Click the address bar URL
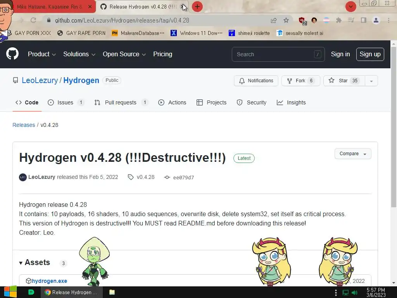This screenshot has width=397, height=298. [122, 20]
